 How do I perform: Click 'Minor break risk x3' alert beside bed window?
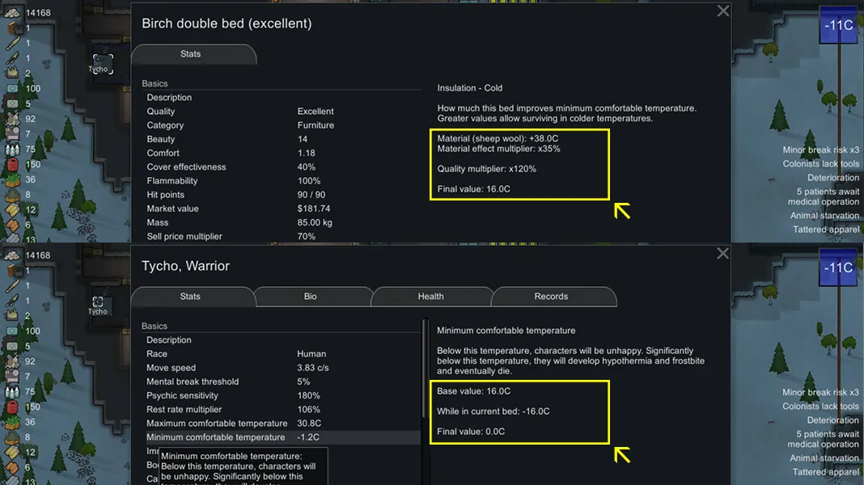820,150
